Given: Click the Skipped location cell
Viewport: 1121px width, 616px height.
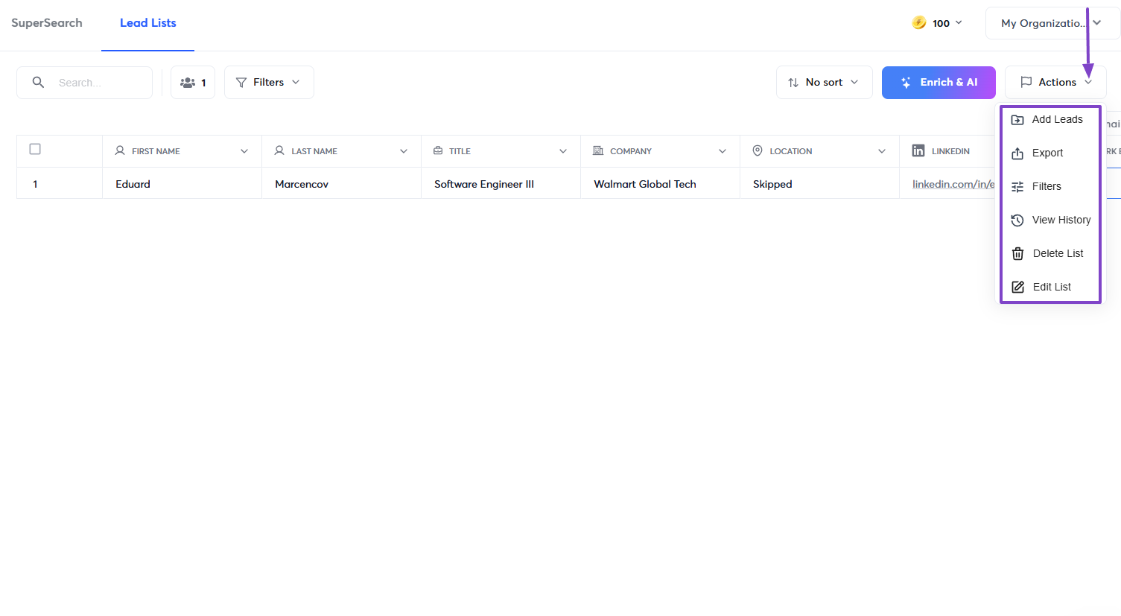Looking at the screenshot, I should tap(819, 183).
